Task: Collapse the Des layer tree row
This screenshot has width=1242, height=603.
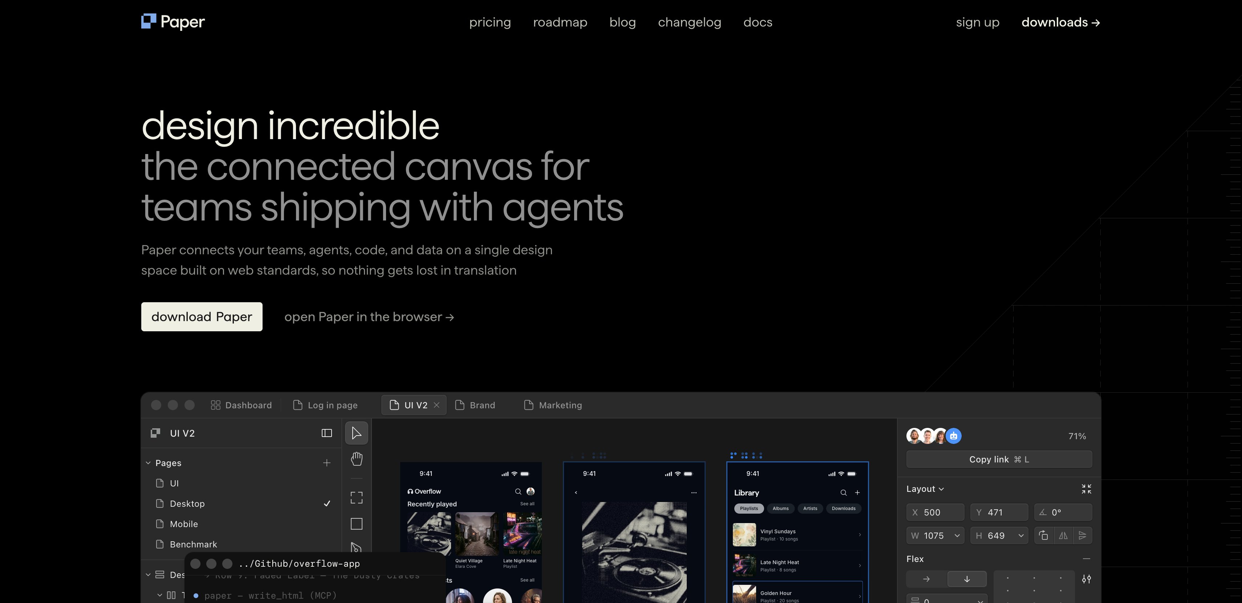Action: 148,575
